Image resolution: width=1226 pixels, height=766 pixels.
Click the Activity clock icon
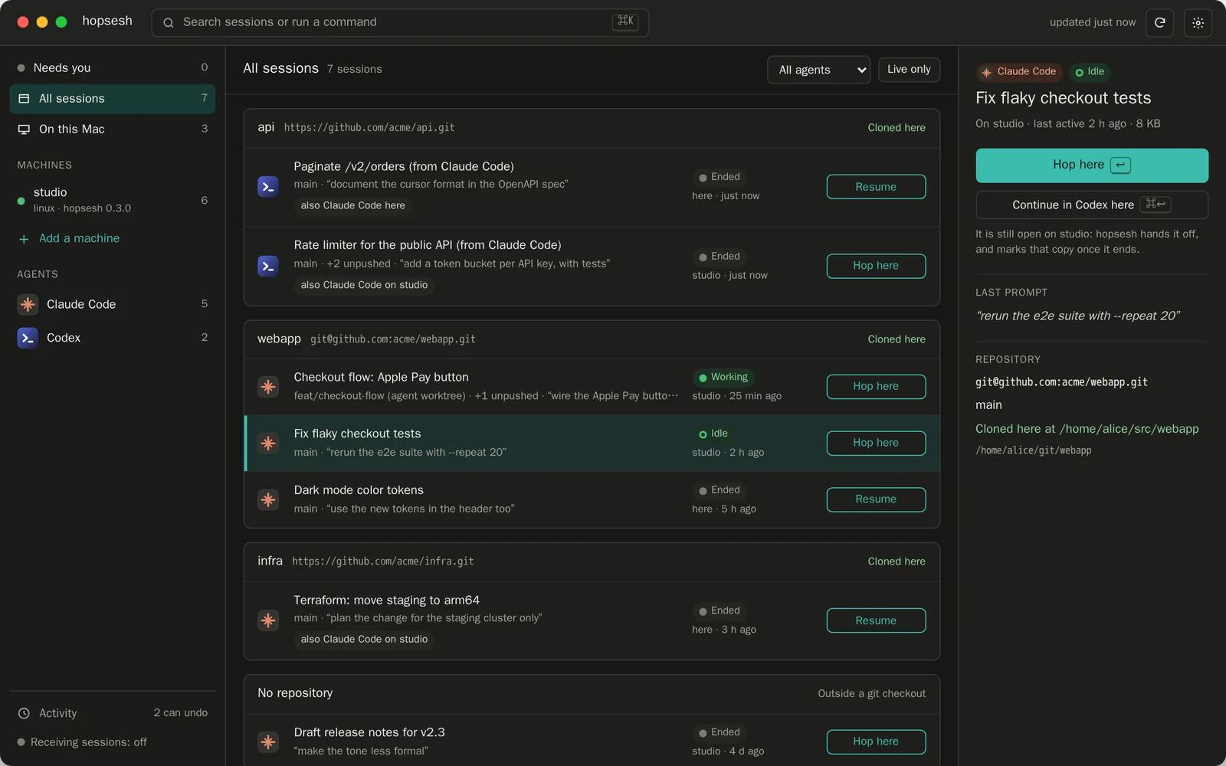tap(24, 713)
